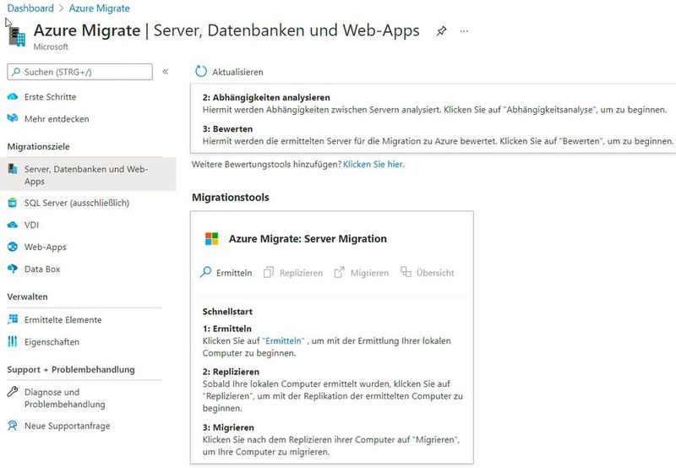Collapse the sidebar with the double chevron
The width and height of the screenshot is (676, 468).
click(x=165, y=72)
